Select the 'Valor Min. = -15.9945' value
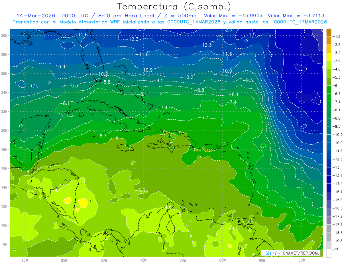The height and width of the screenshot is (264, 342). (x=233, y=16)
